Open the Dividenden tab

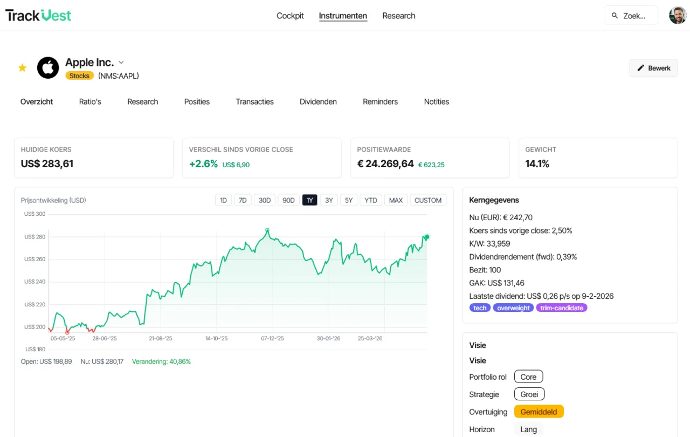318,101
